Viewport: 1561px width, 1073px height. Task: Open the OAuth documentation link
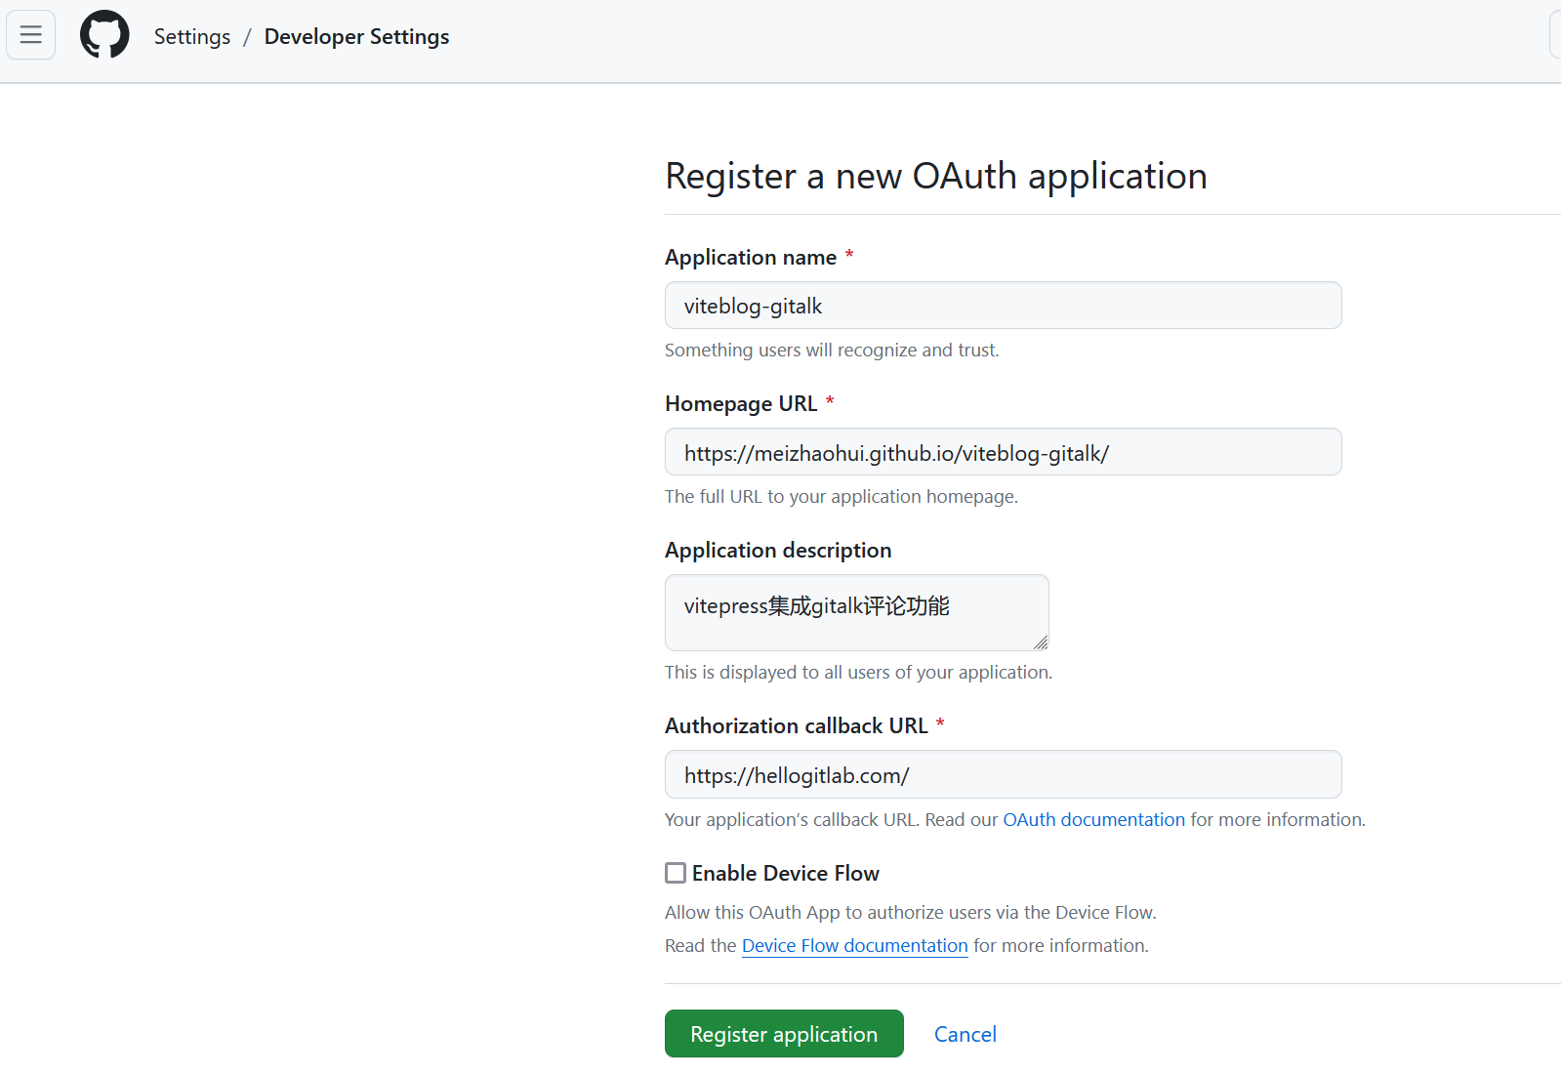1093,820
